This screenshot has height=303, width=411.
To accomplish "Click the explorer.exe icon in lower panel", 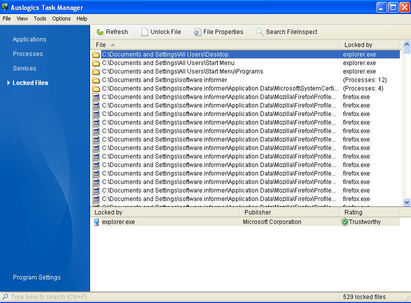I will [96, 221].
